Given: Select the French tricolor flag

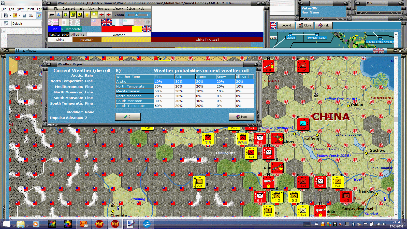Looking at the screenshot, I should (x=117, y=22).
